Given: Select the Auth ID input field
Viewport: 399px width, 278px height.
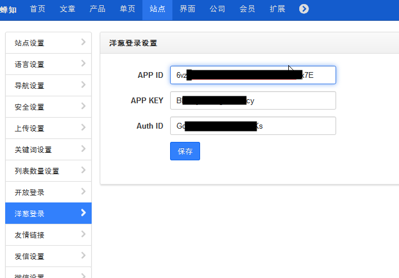Looking at the screenshot, I should [x=253, y=126].
